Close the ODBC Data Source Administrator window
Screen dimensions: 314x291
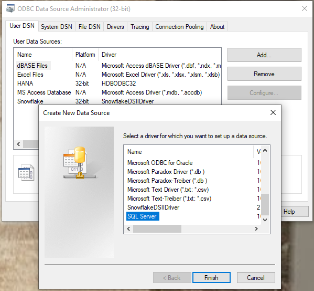click(305, 8)
